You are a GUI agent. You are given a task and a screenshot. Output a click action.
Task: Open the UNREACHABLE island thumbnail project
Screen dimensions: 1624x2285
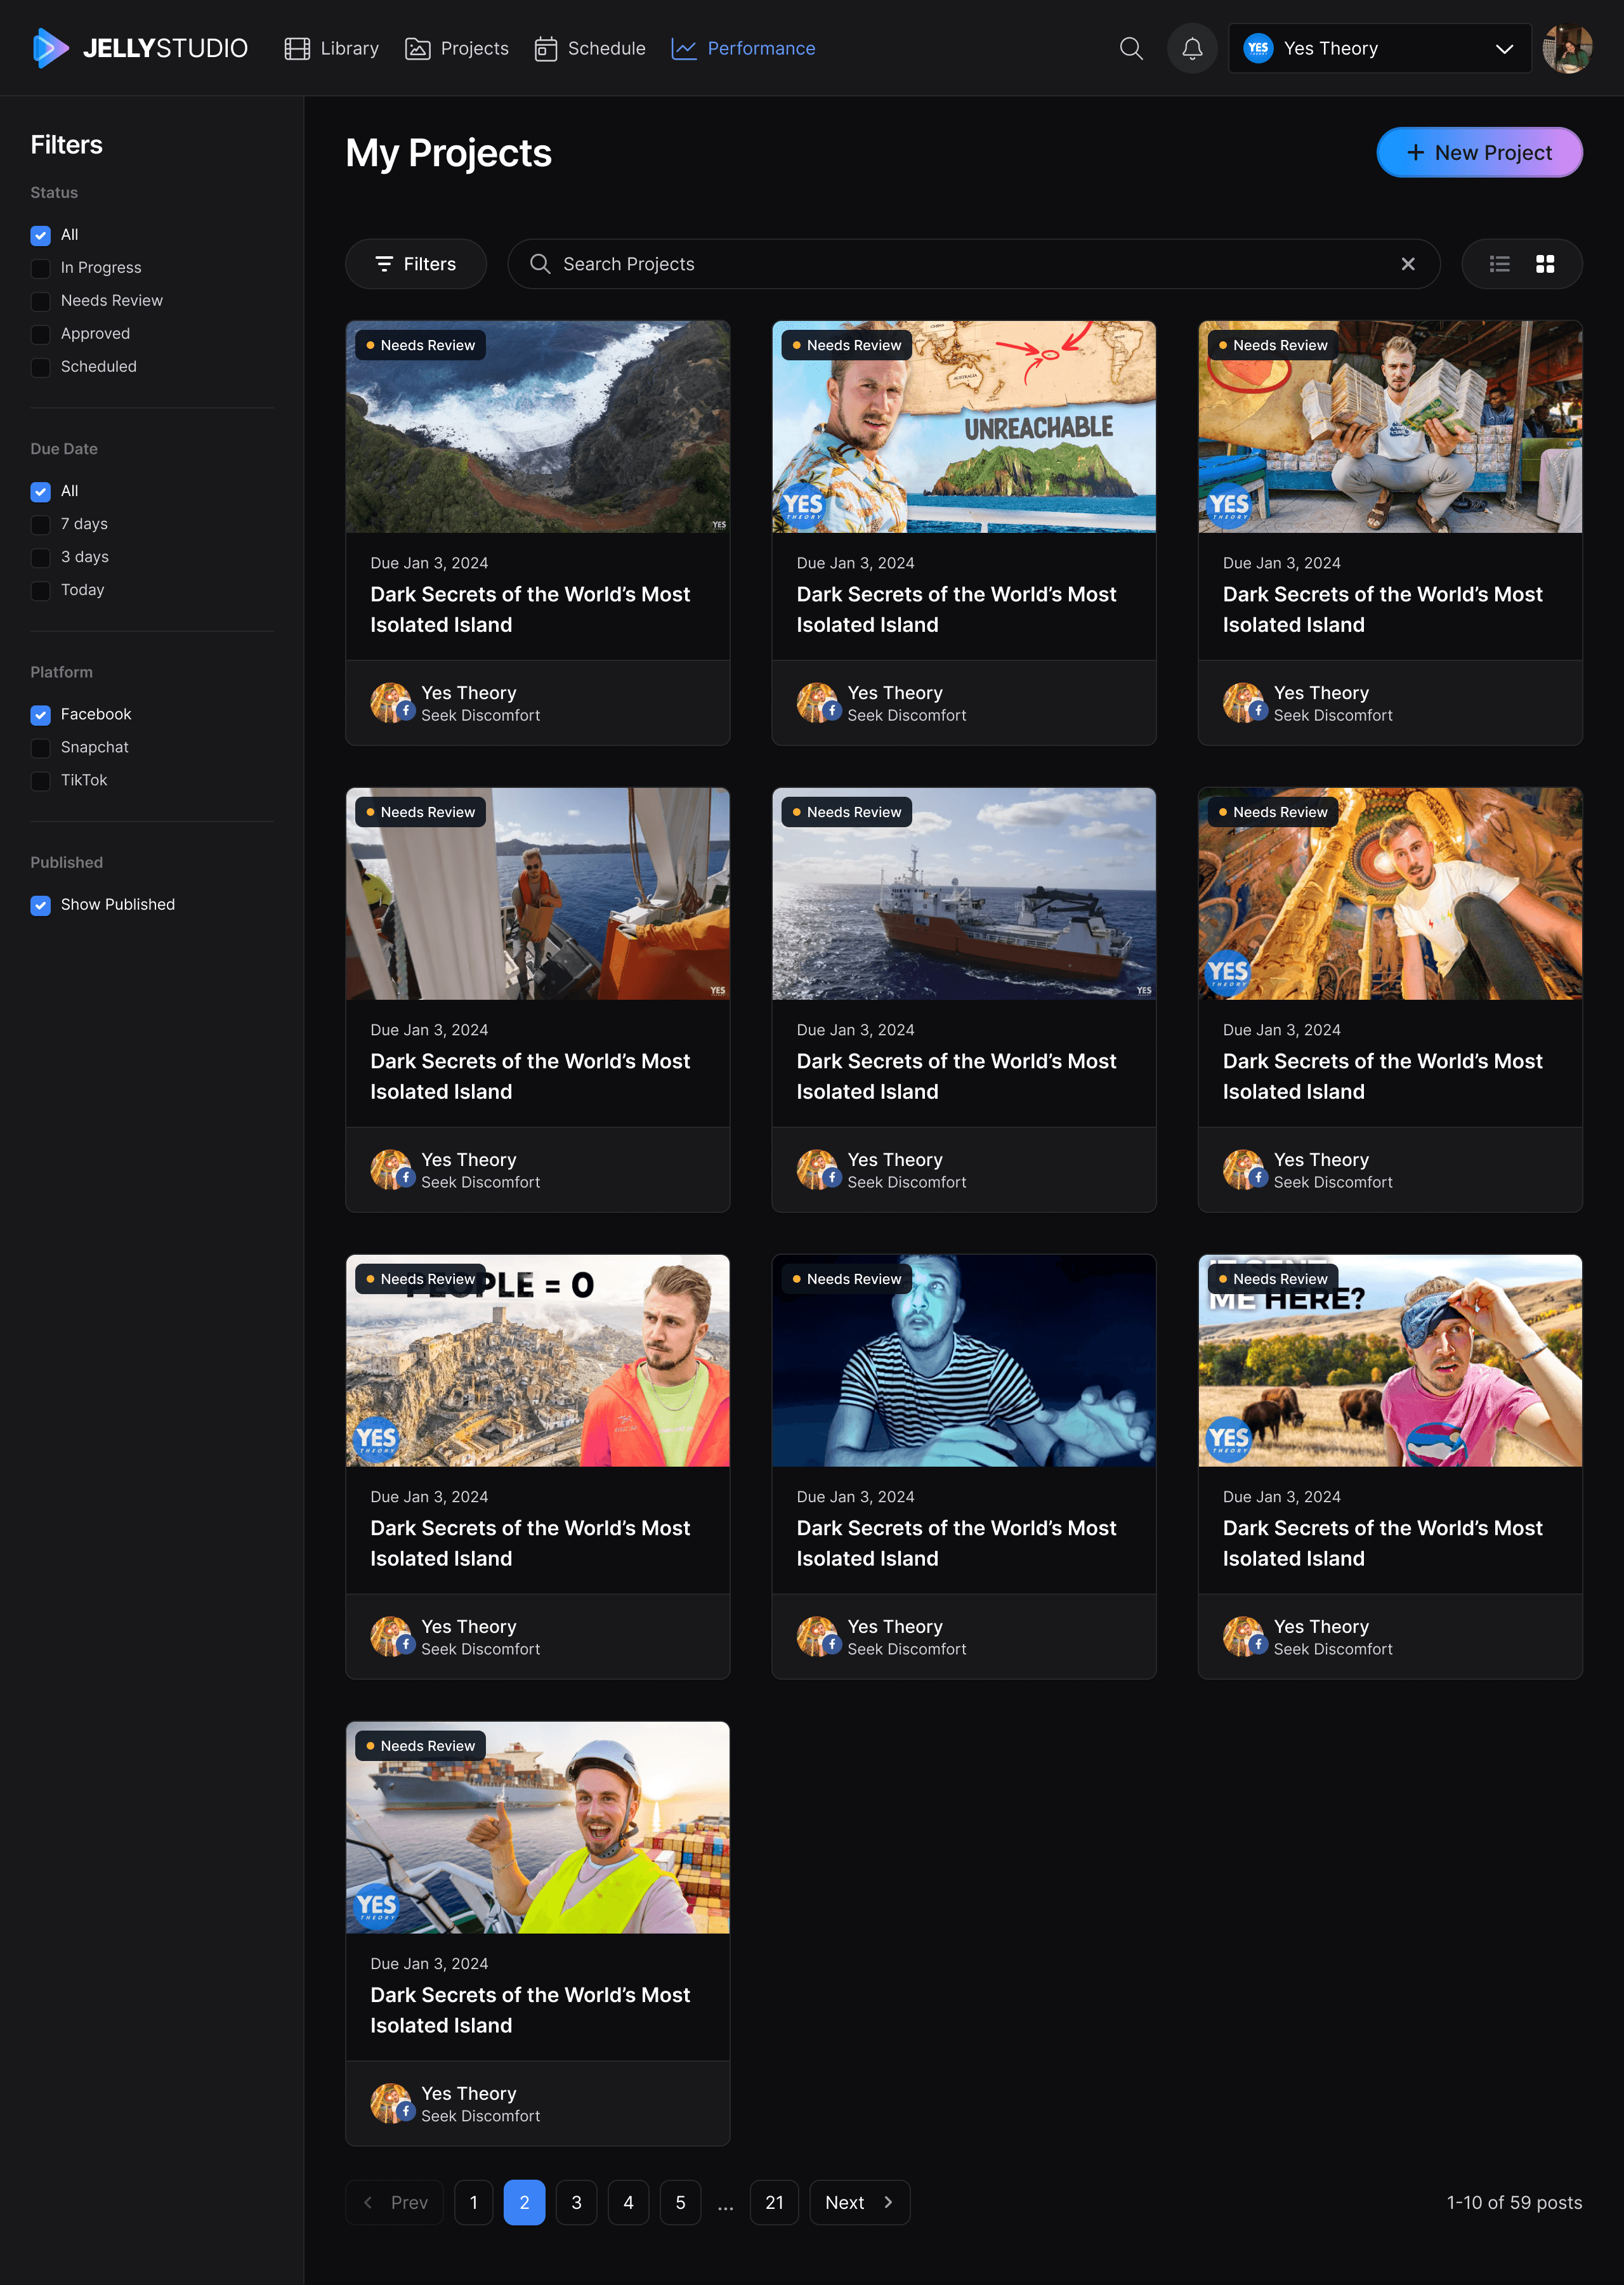click(964, 427)
